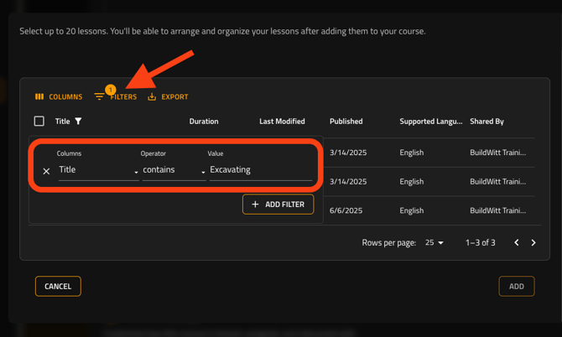This screenshot has width=562, height=337.
Task: Click the Columns grid icon
Action: (39, 97)
